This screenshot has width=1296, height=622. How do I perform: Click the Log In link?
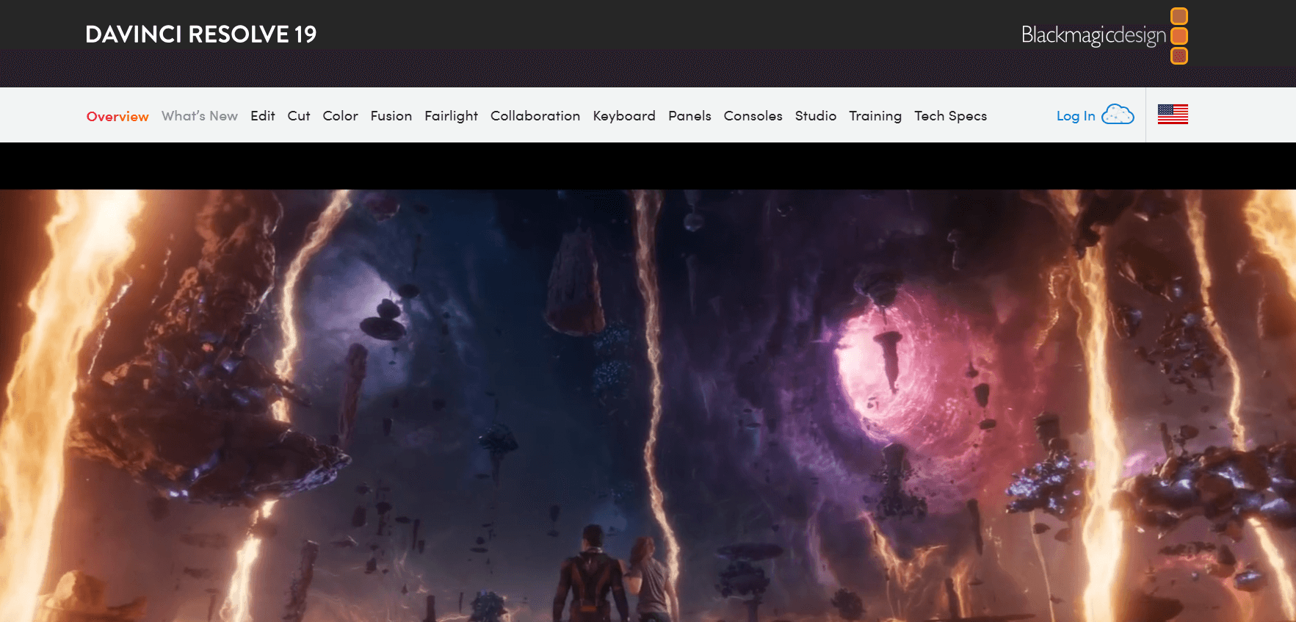click(1076, 116)
